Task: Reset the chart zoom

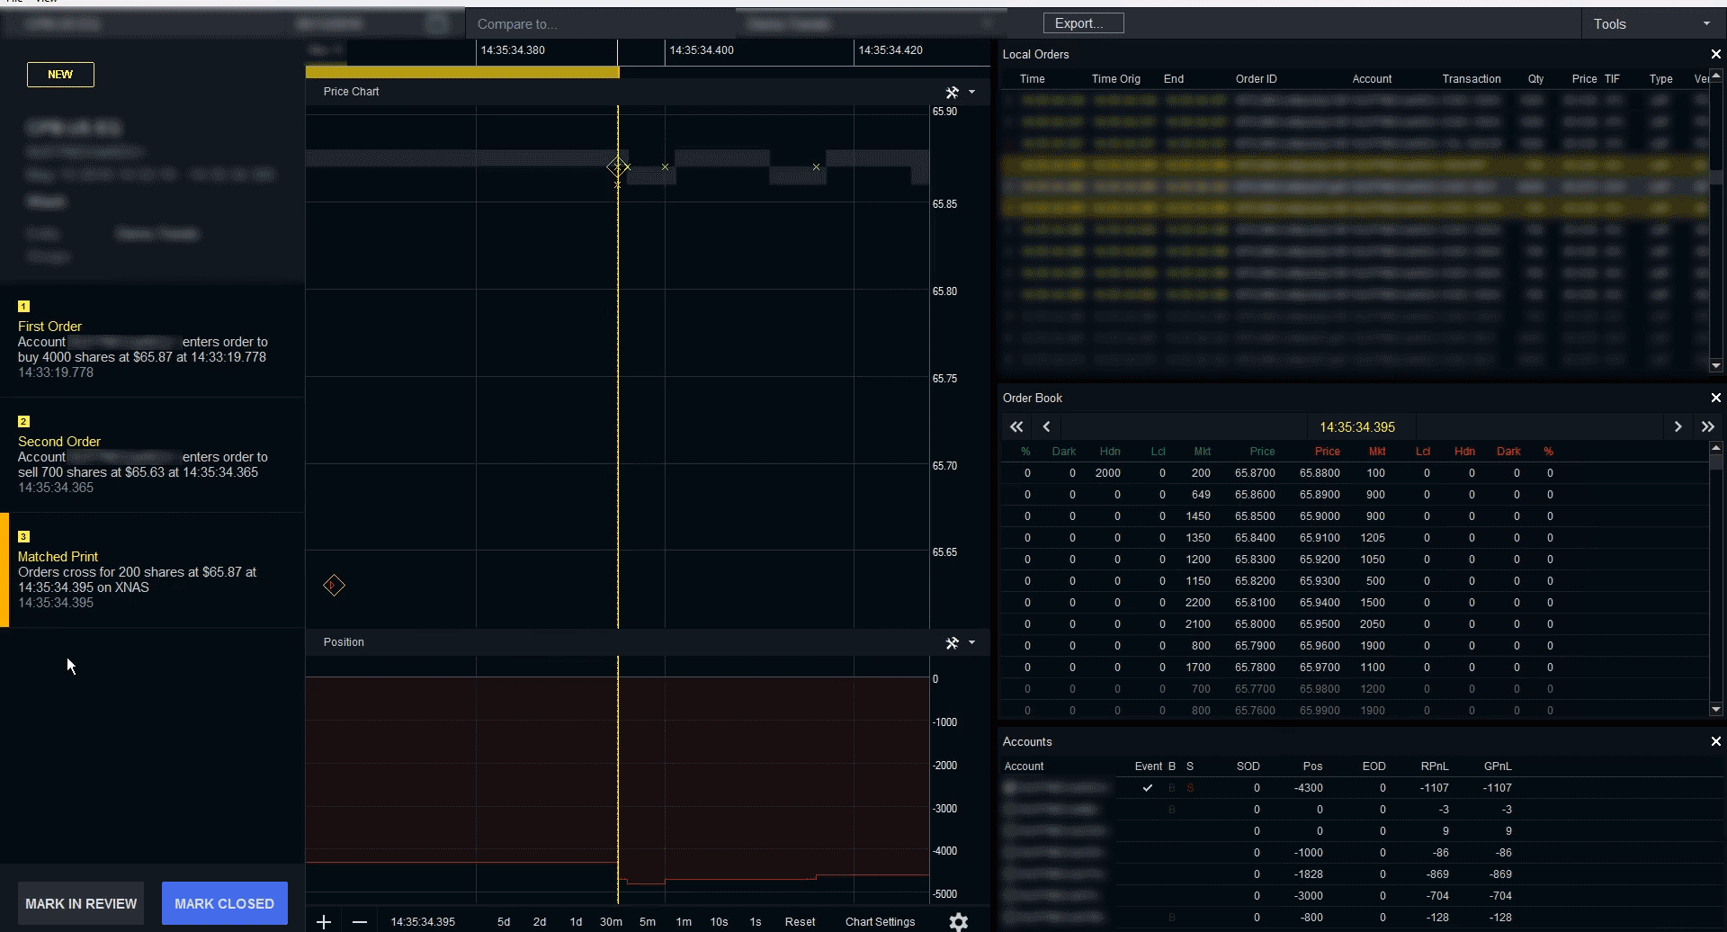Action: tap(800, 921)
